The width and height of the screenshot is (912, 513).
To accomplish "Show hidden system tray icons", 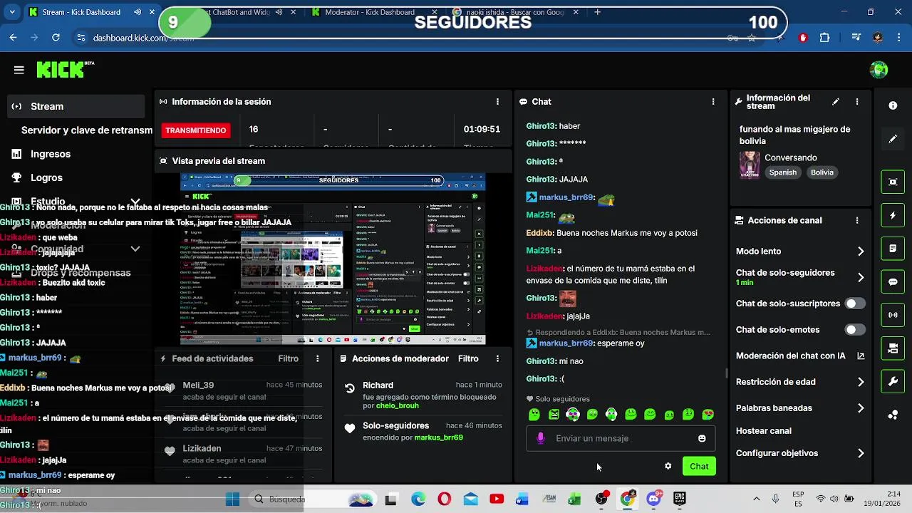I will coord(756,499).
